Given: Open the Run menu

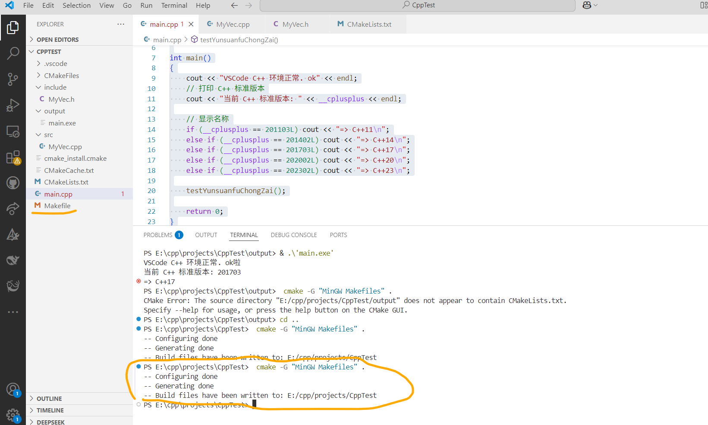Looking at the screenshot, I should [146, 5].
